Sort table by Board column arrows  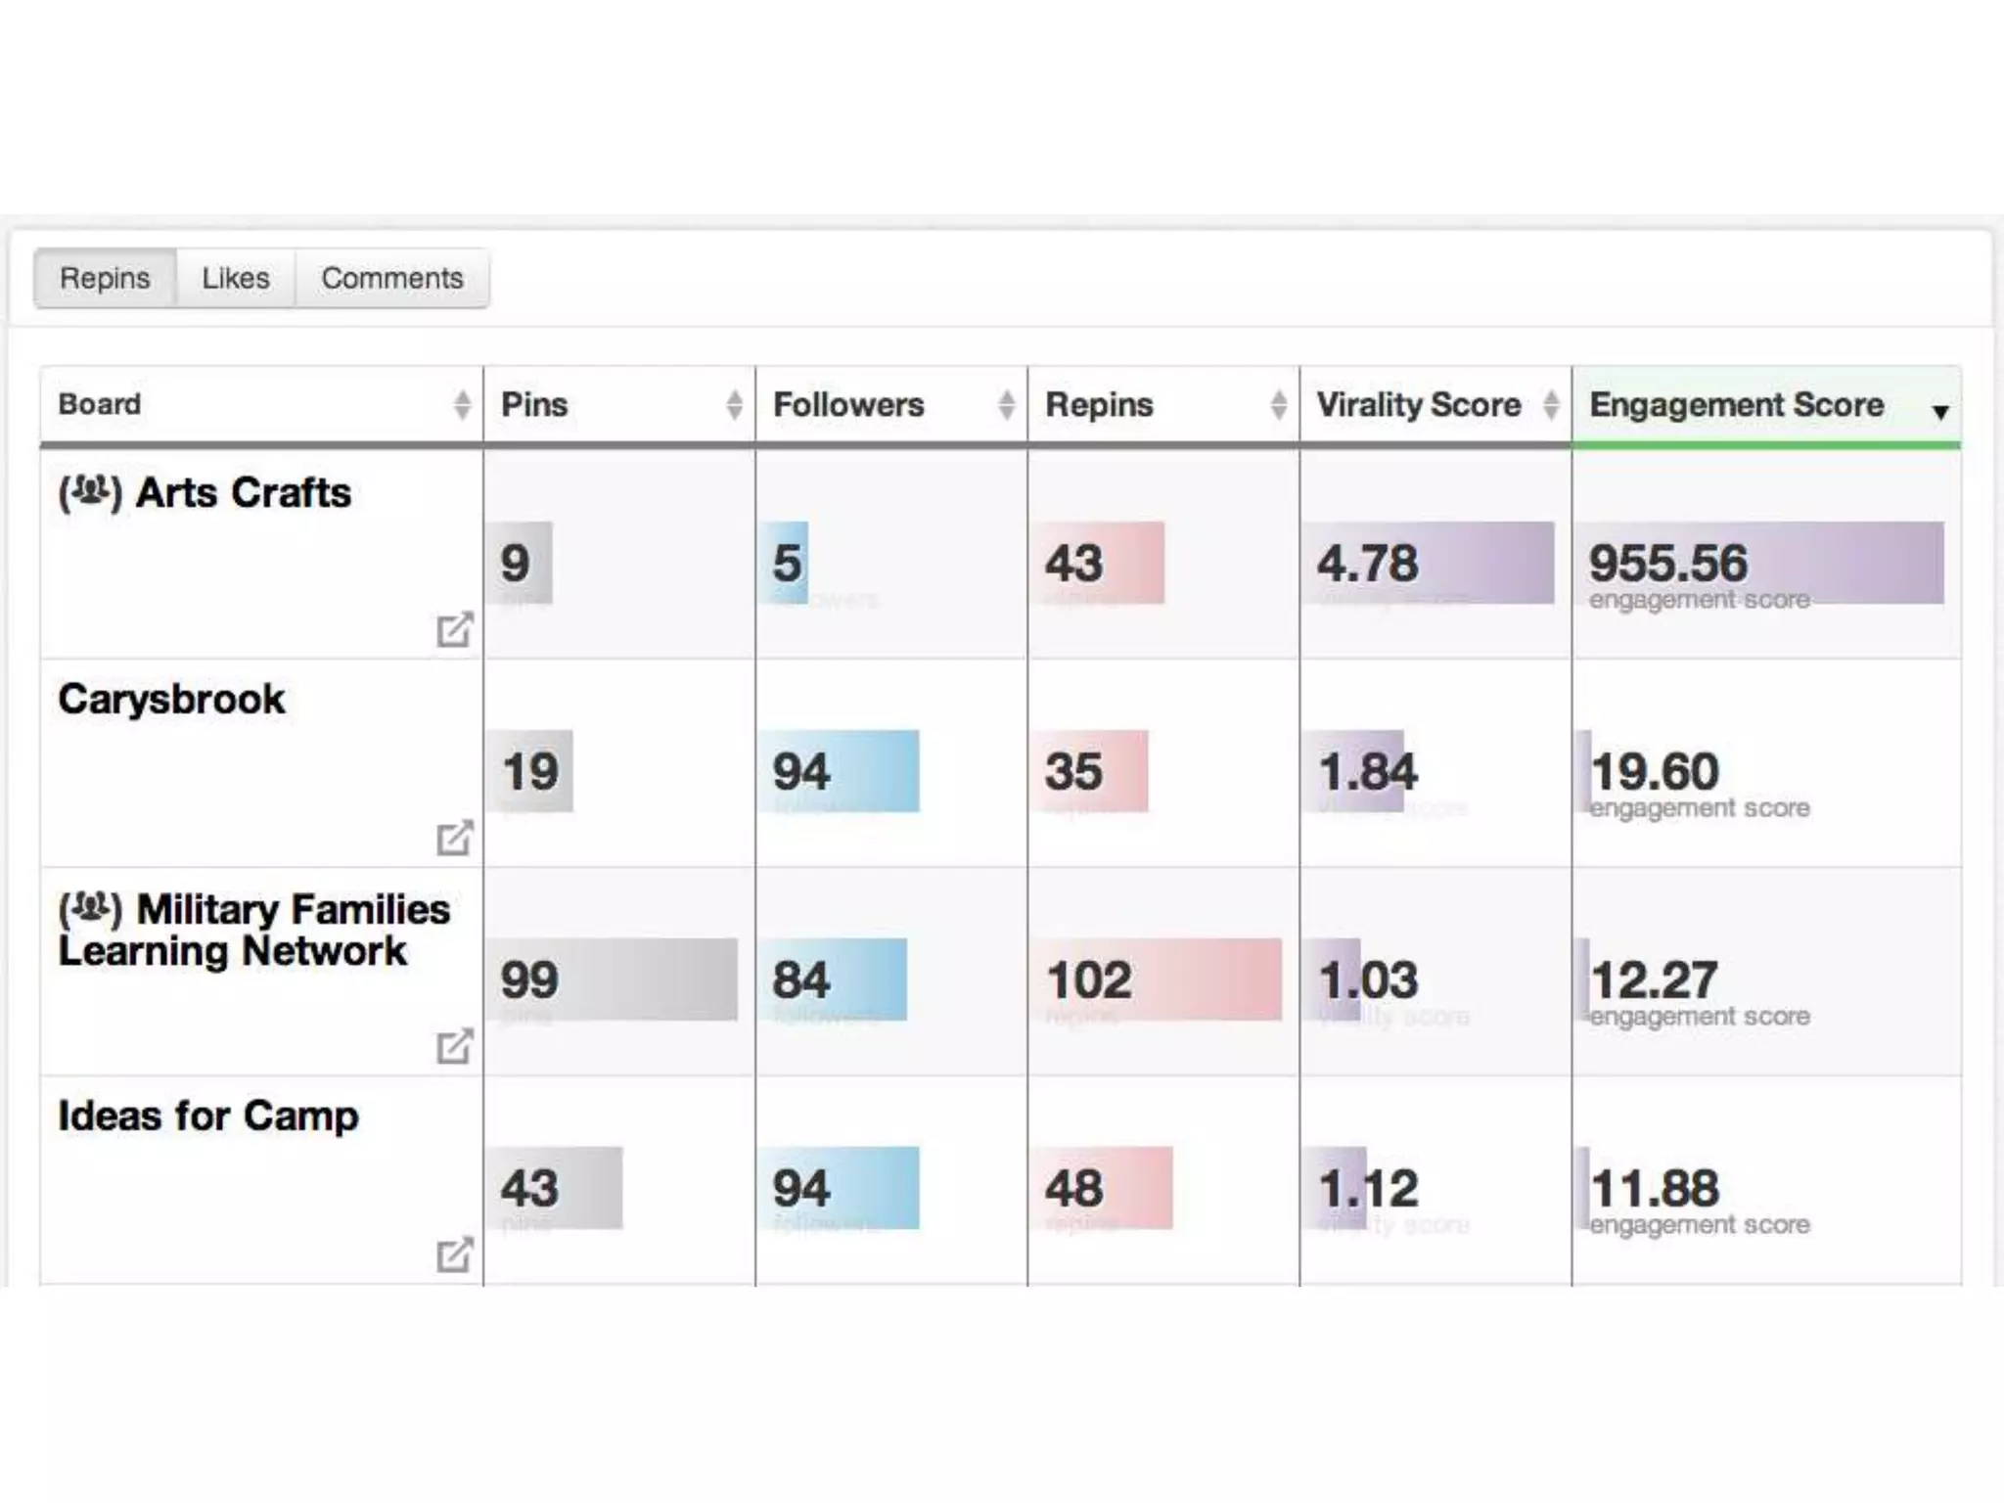(462, 404)
